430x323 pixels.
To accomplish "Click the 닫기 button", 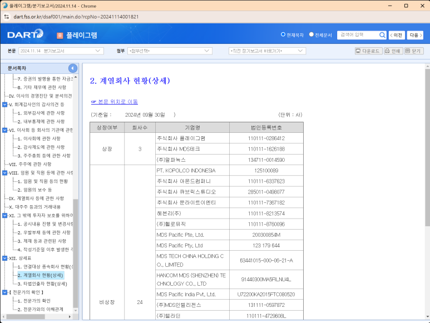I will coord(414,51).
